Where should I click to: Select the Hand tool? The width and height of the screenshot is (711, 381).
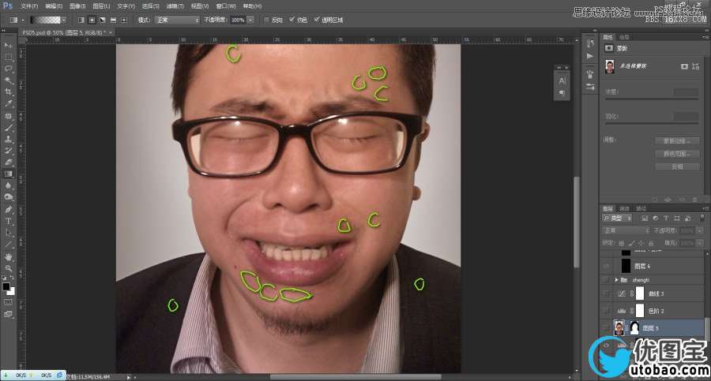coord(8,257)
